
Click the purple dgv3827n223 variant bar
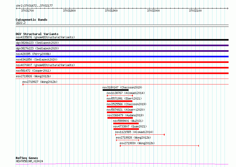122,51
